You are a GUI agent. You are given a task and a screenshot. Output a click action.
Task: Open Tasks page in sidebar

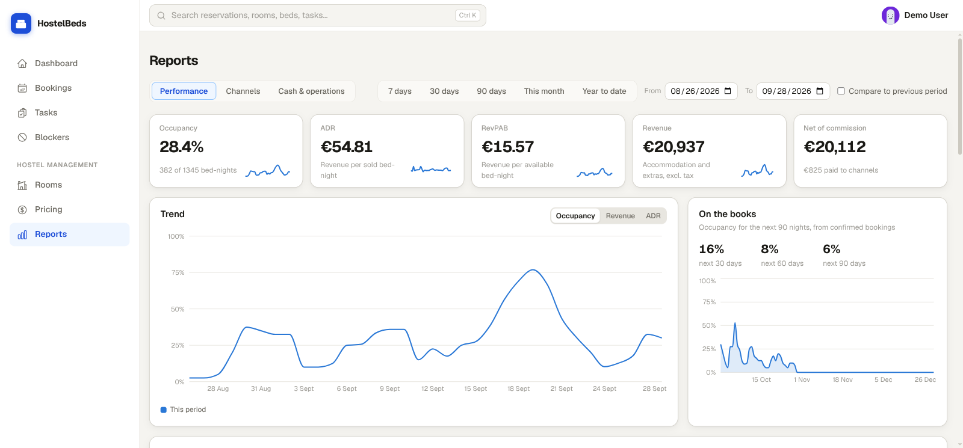[69, 112]
